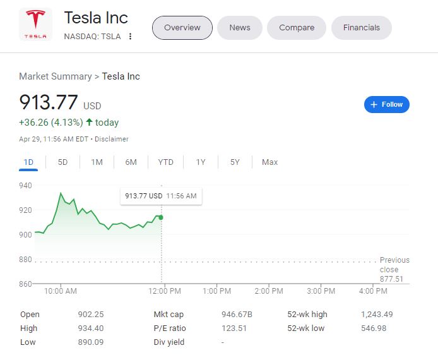This screenshot has height=355, width=438.
Task: Switch chart to 5D range
Action: click(x=62, y=162)
